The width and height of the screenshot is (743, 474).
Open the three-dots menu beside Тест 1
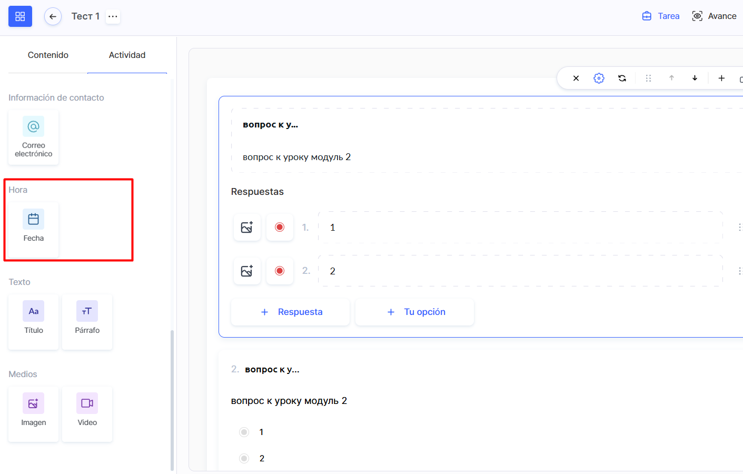coord(113,16)
